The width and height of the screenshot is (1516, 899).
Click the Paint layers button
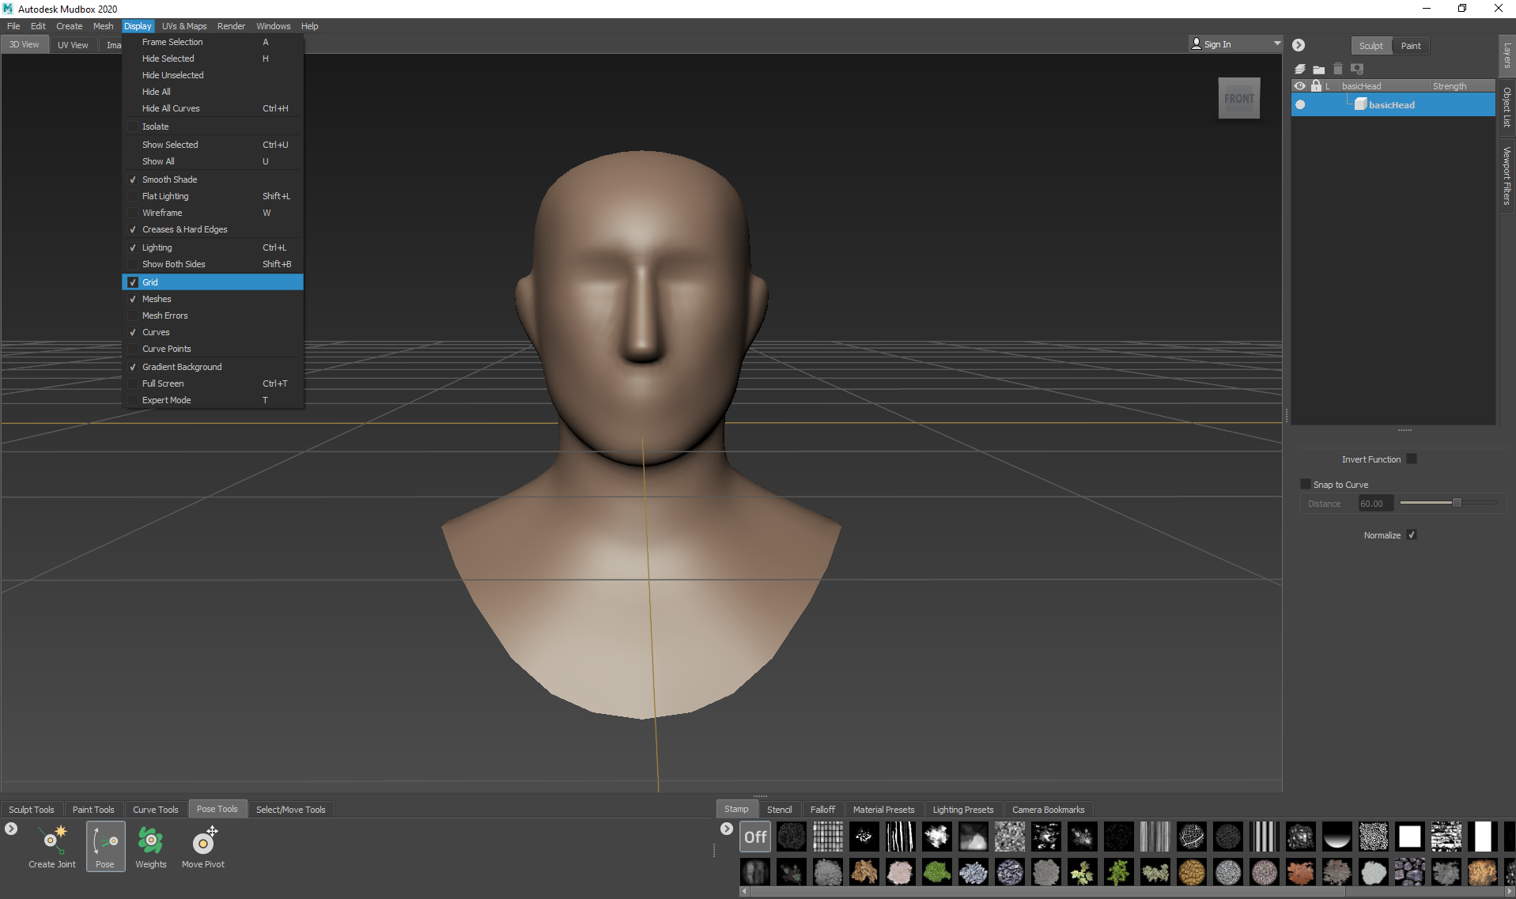point(1411,46)
